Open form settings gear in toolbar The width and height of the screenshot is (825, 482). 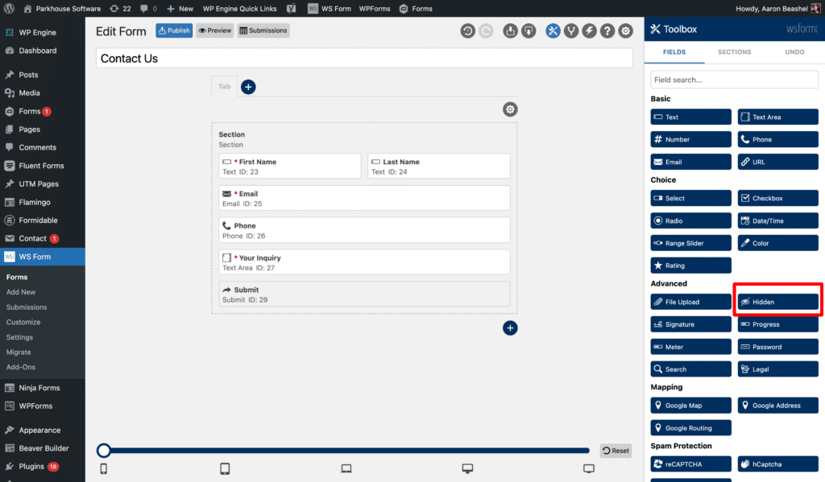tap(625, 31)
